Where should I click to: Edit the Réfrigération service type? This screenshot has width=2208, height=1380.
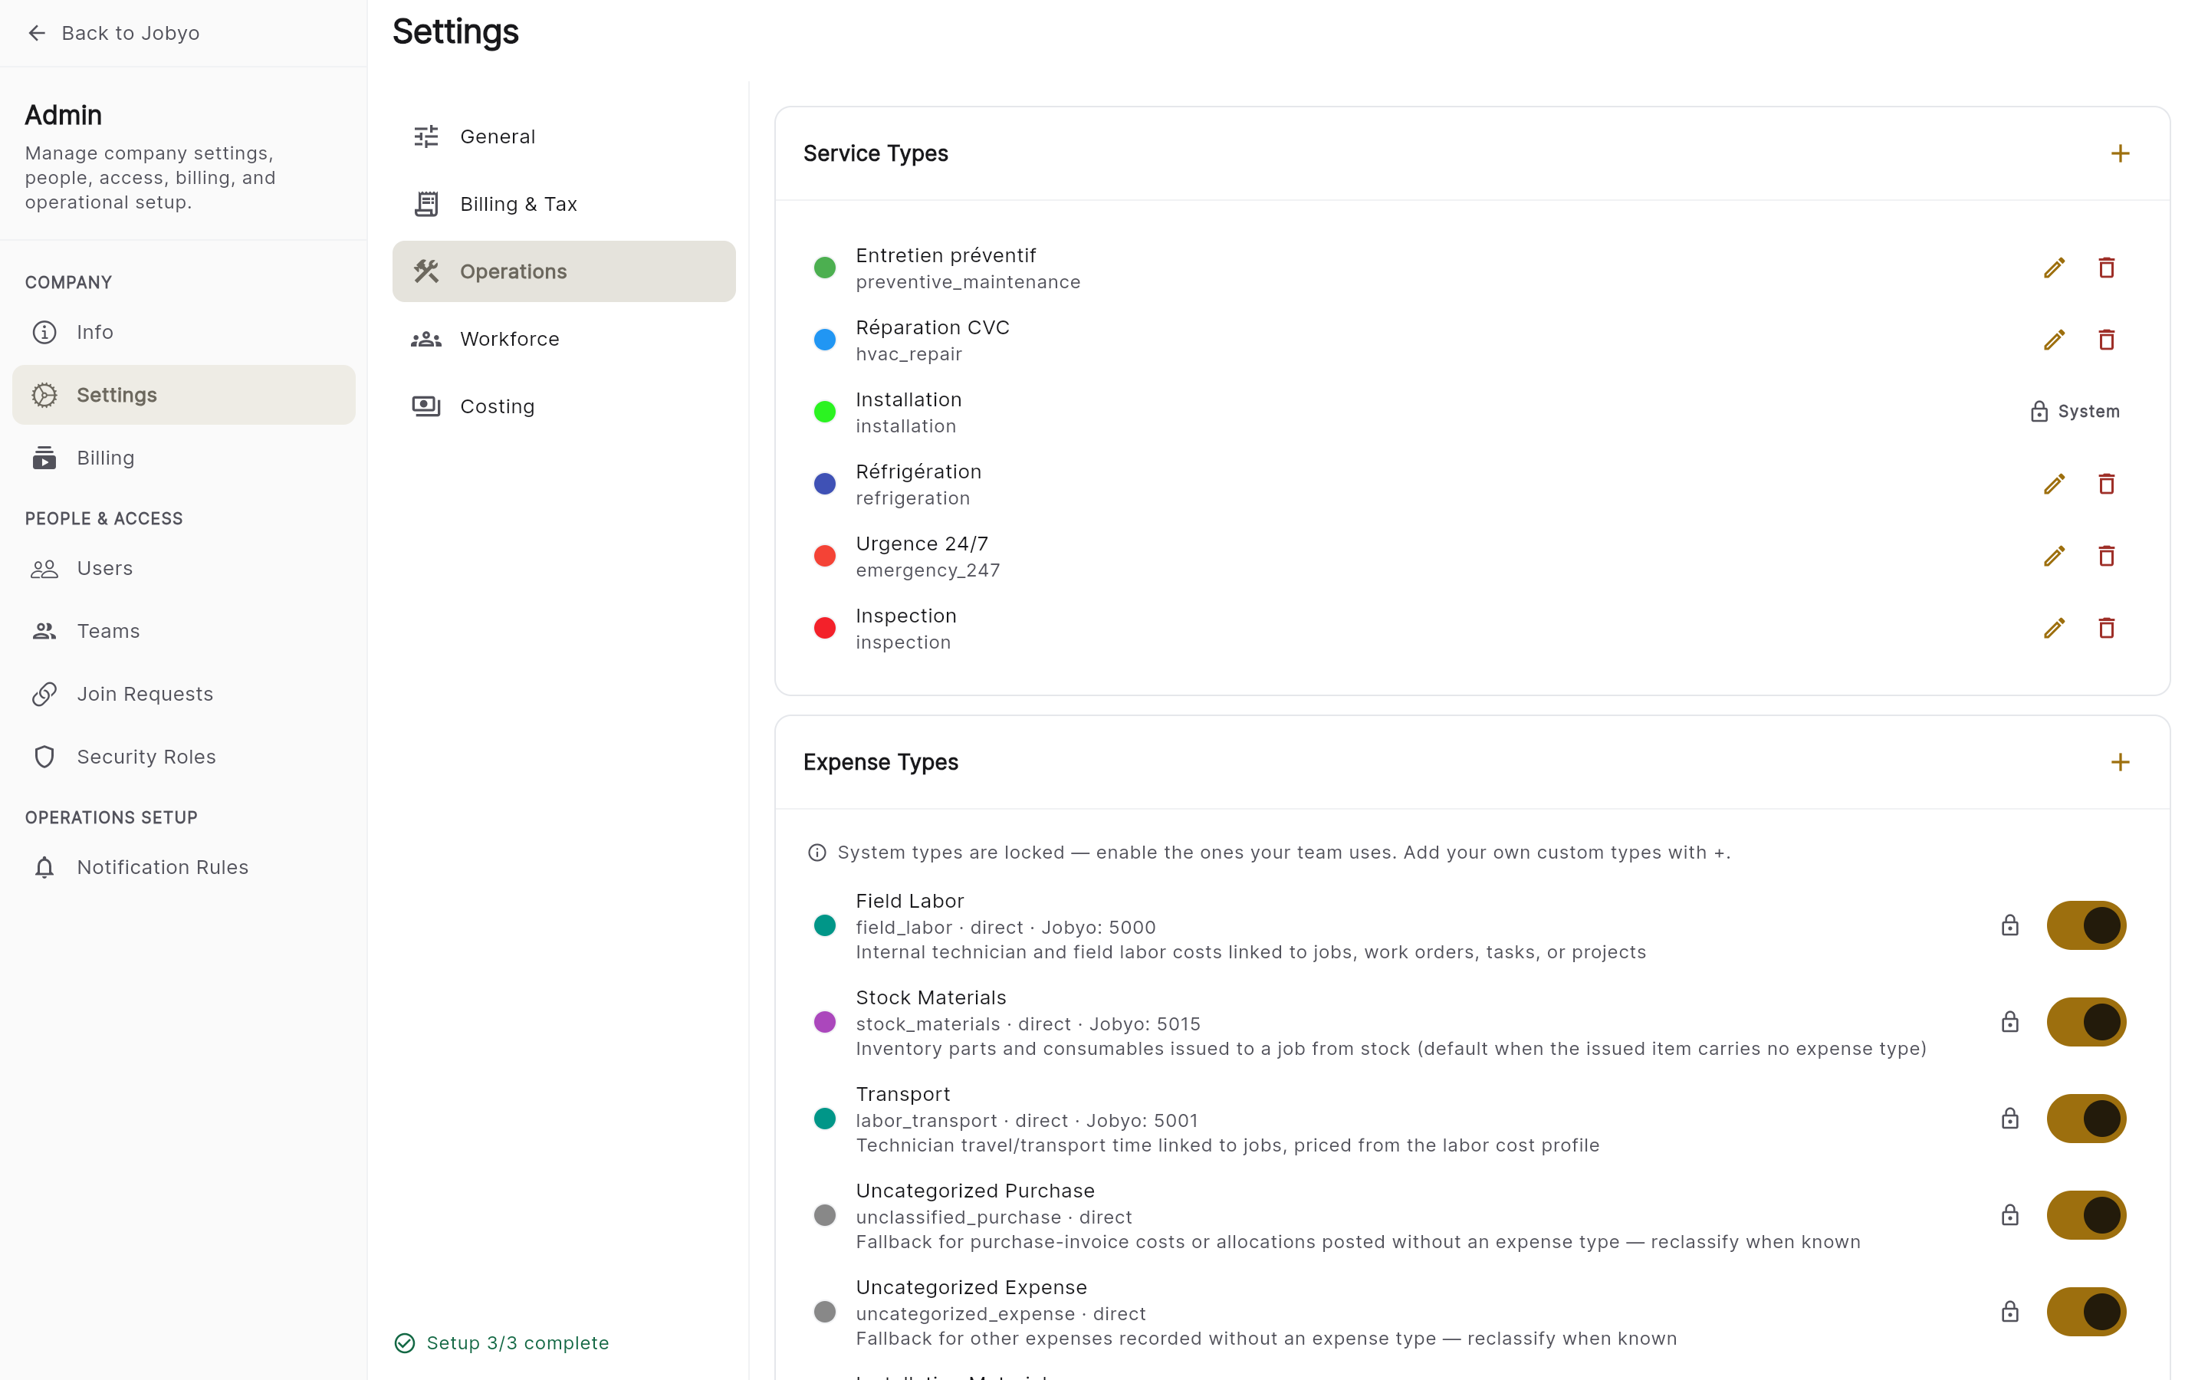[x=2054, y=484]
